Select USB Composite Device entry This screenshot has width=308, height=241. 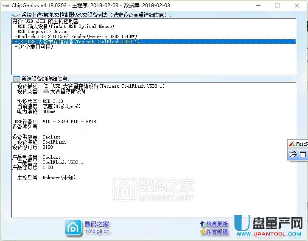click(43, 31)
